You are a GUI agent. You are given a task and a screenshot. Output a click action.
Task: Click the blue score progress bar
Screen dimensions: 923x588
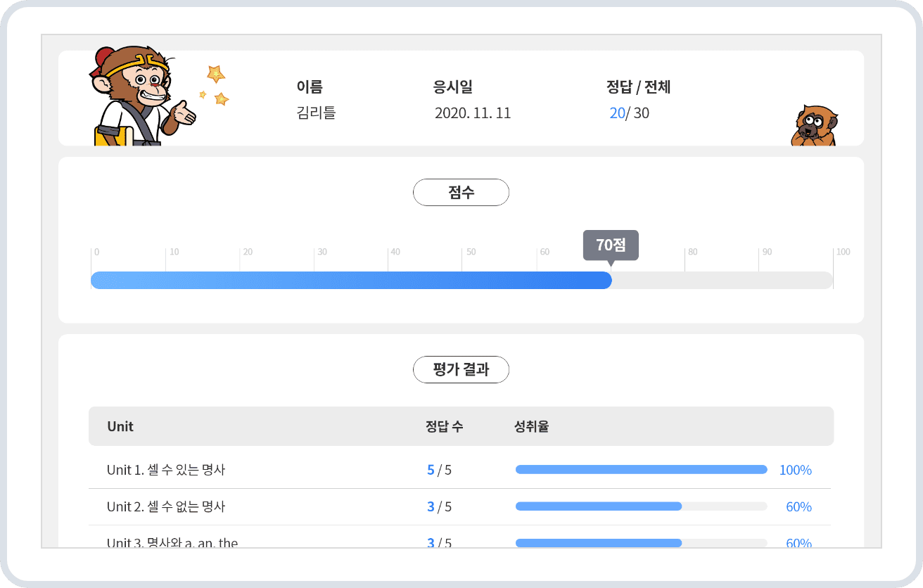[x=351, y=280]
